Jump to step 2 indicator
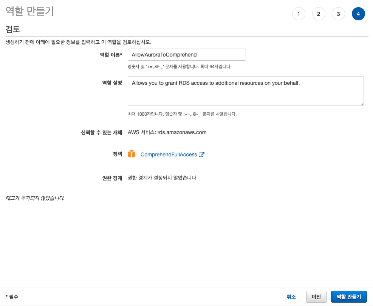Screen dimensions: 373x306 [319, 14]
